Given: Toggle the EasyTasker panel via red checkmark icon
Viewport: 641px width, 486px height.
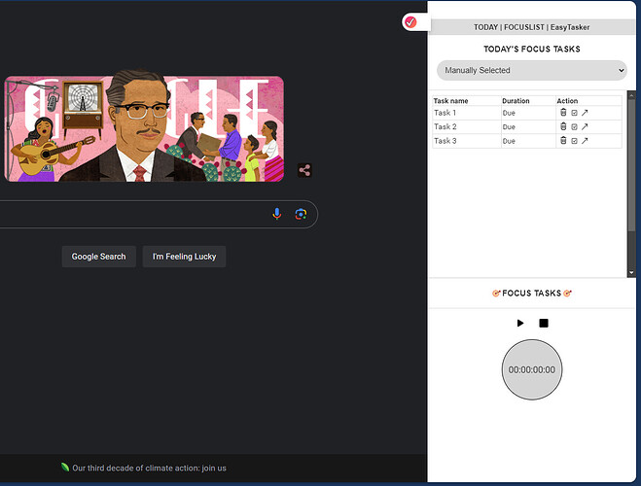Looking at the screenshot, I should [x=410, y=21].
